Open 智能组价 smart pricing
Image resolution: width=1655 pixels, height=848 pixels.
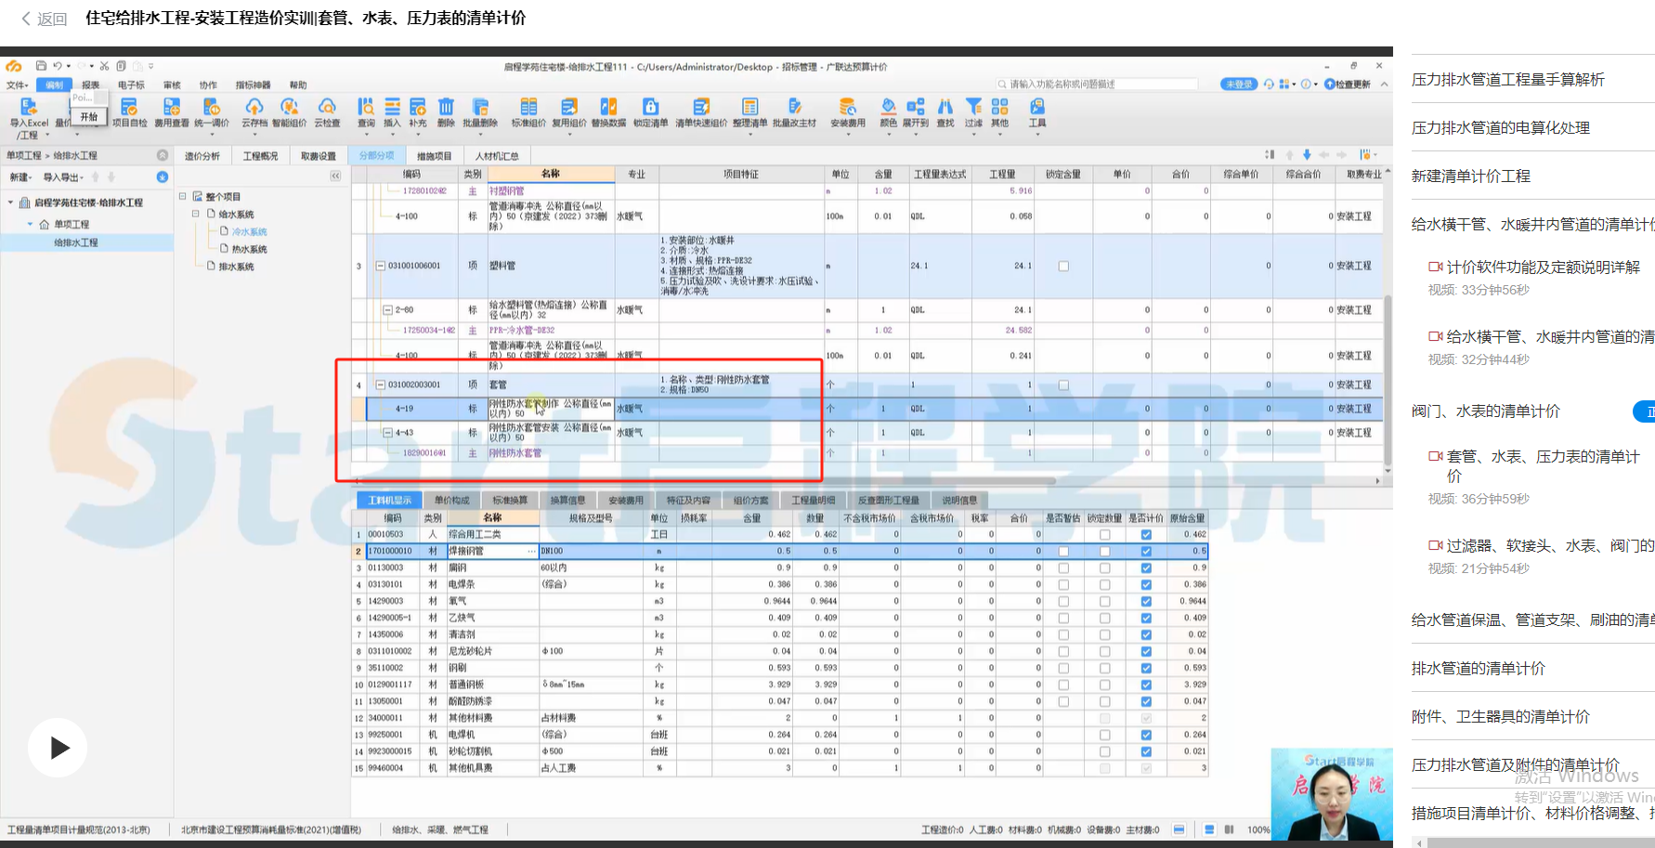289,112
